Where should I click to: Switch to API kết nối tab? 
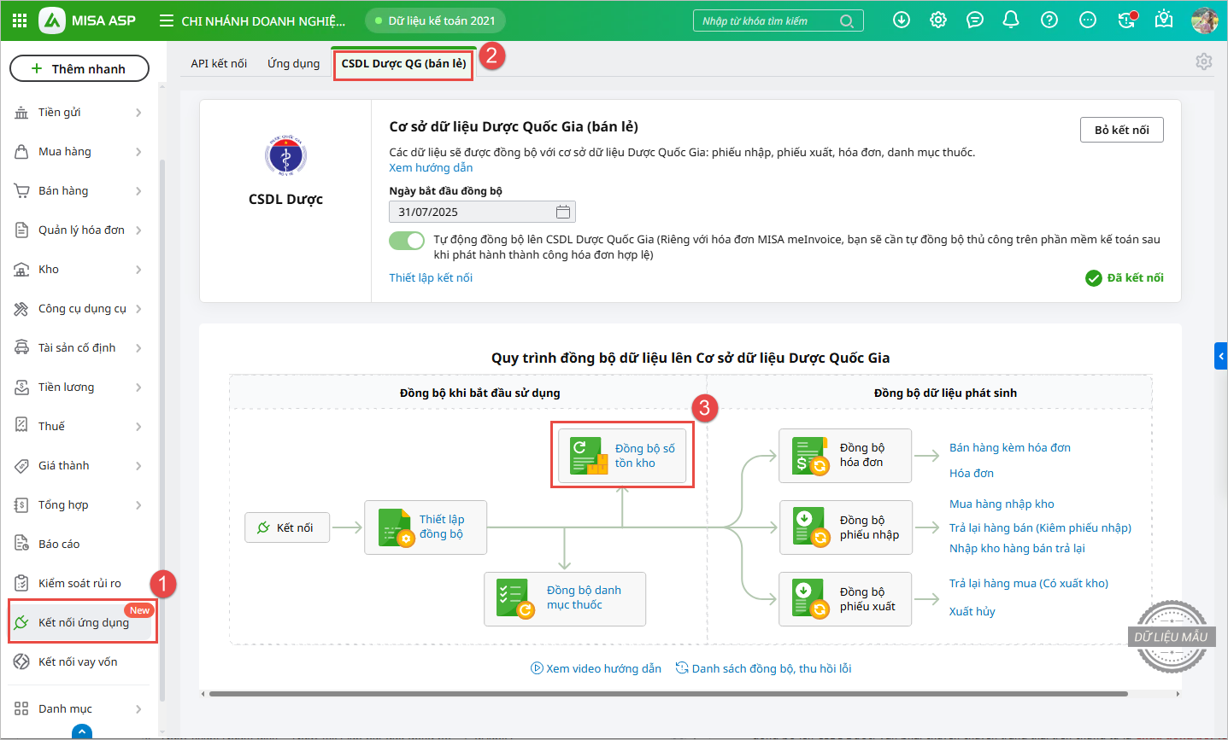[219, 63]
